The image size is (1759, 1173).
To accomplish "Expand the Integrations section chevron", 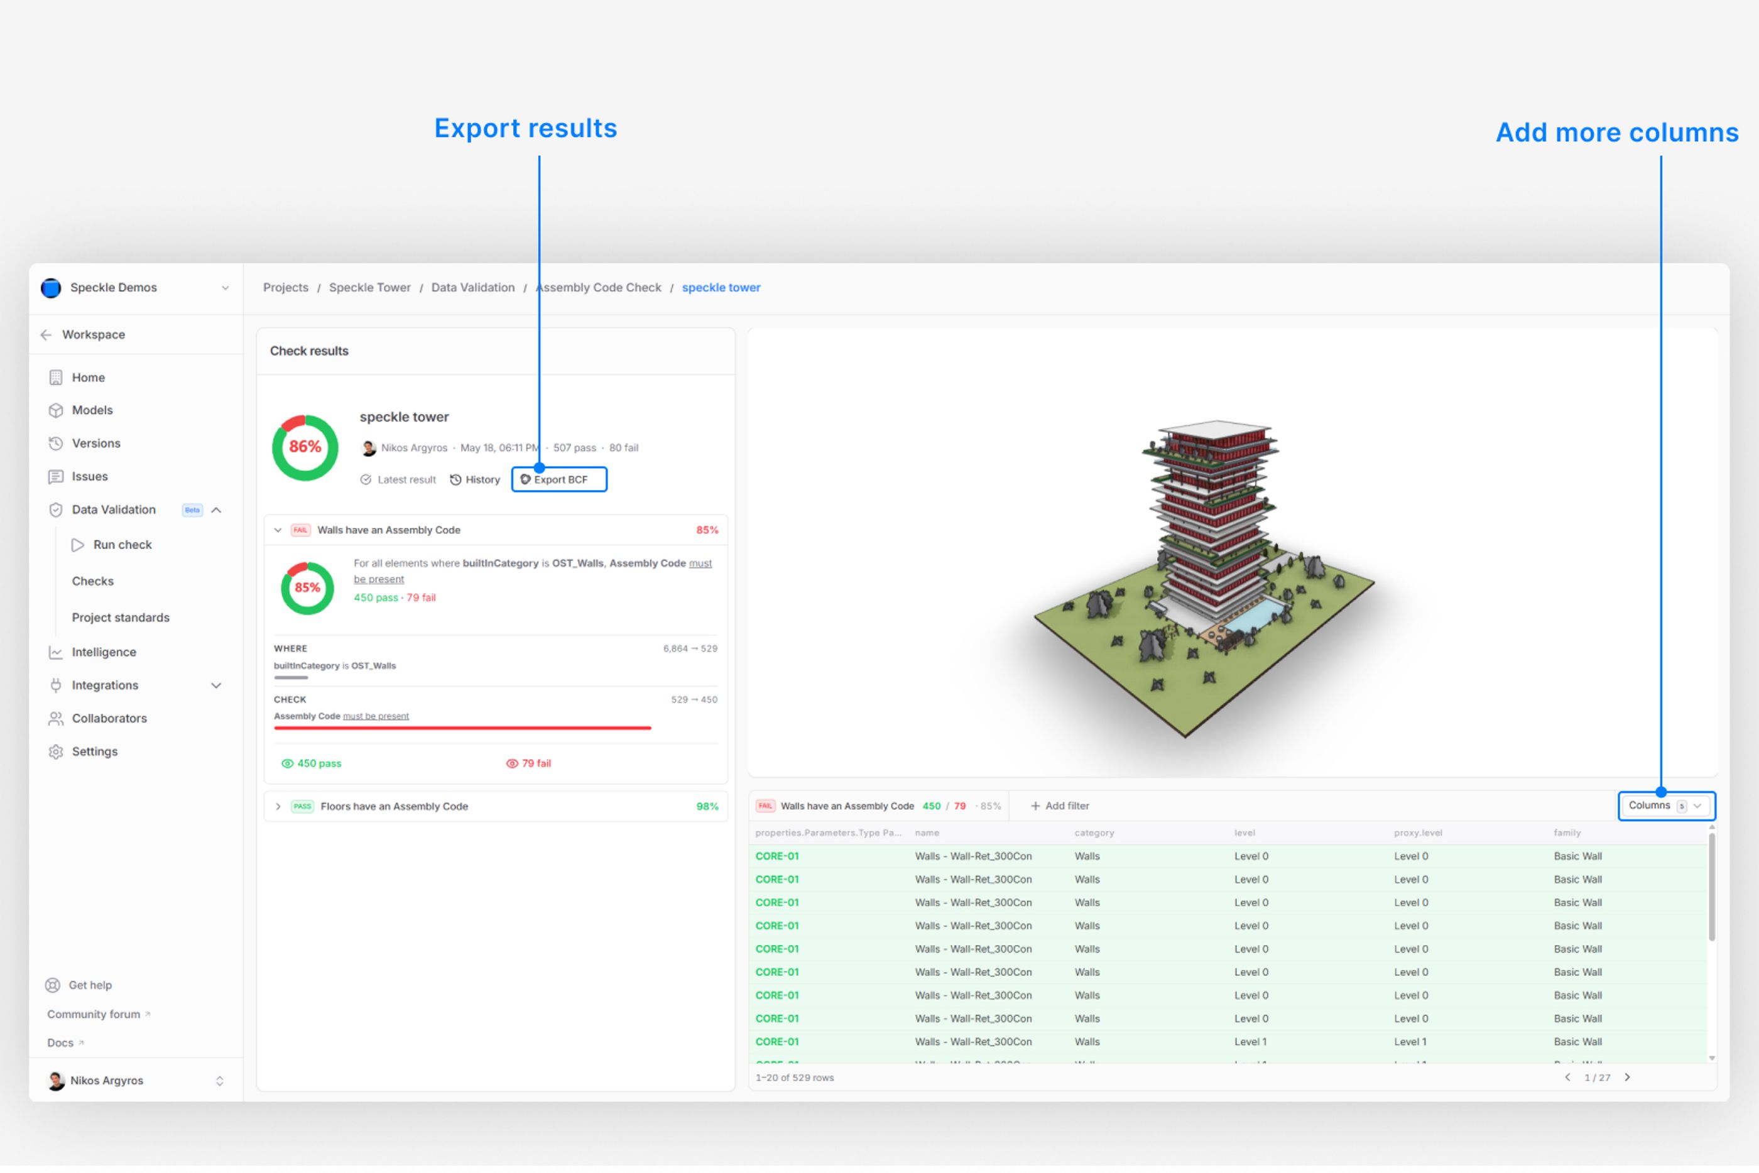I will pyautogui.click(x=216, y=685).
